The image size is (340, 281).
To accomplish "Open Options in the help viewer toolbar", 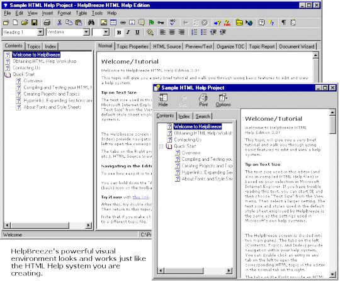I will 223,100.
